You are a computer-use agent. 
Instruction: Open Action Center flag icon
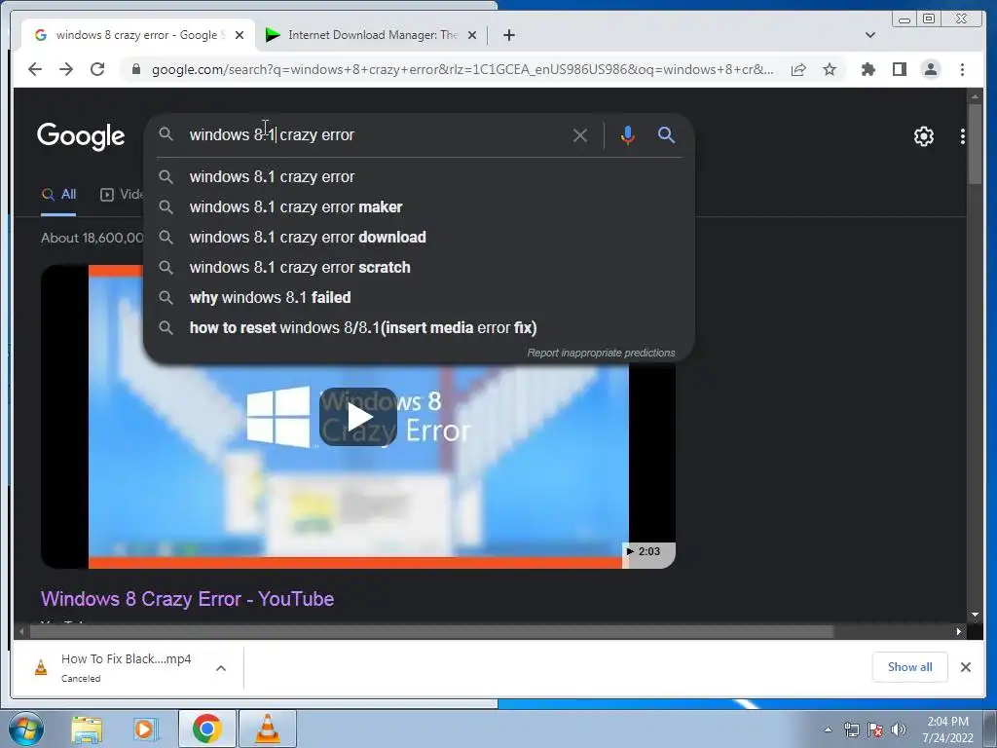pos(875,729)
